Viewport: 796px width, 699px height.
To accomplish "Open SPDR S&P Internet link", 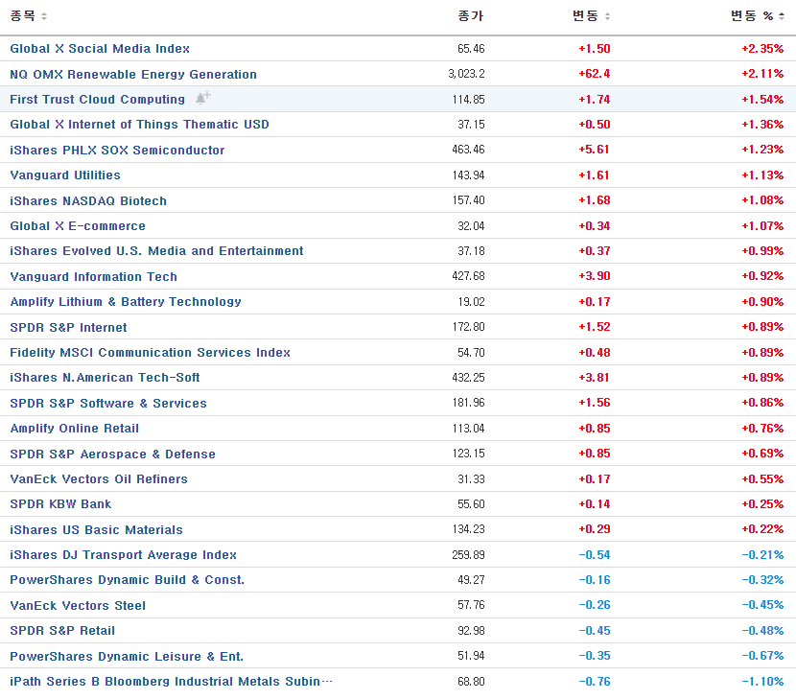I will [x=68, y=327].
